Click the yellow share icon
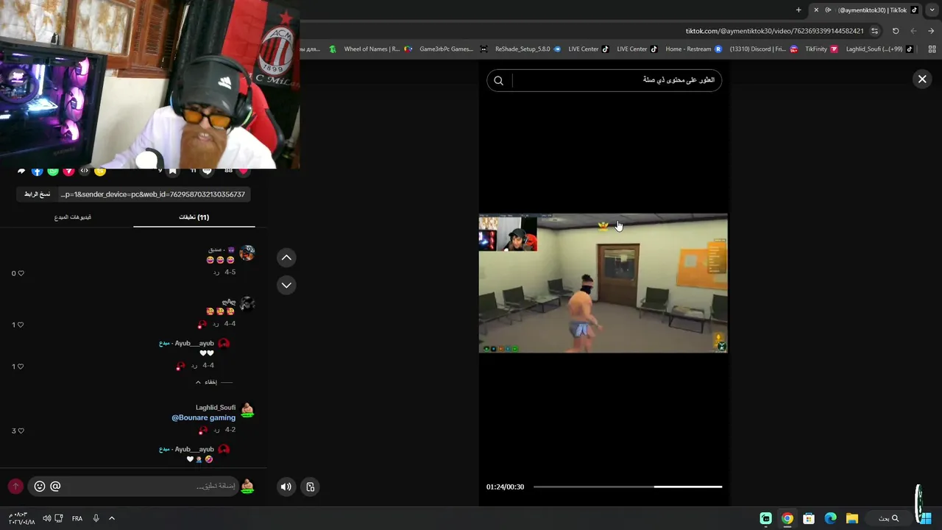This screenshot has width=942, height=530. click(100, 171)
